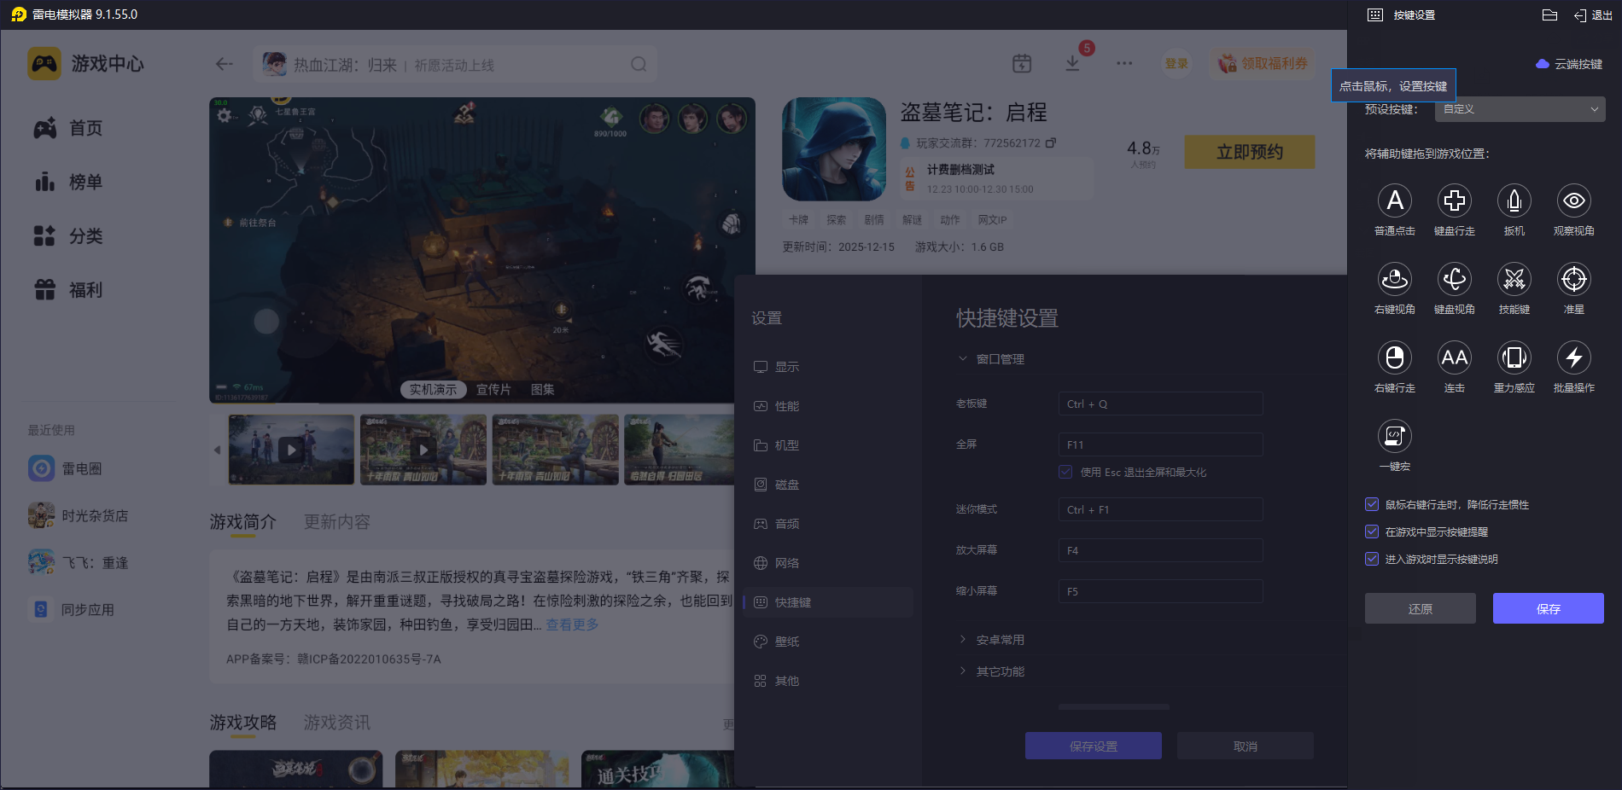Open the downloads icon with badge
1622x790 pixels.
pyautogui.click(x=1073, y=63)
